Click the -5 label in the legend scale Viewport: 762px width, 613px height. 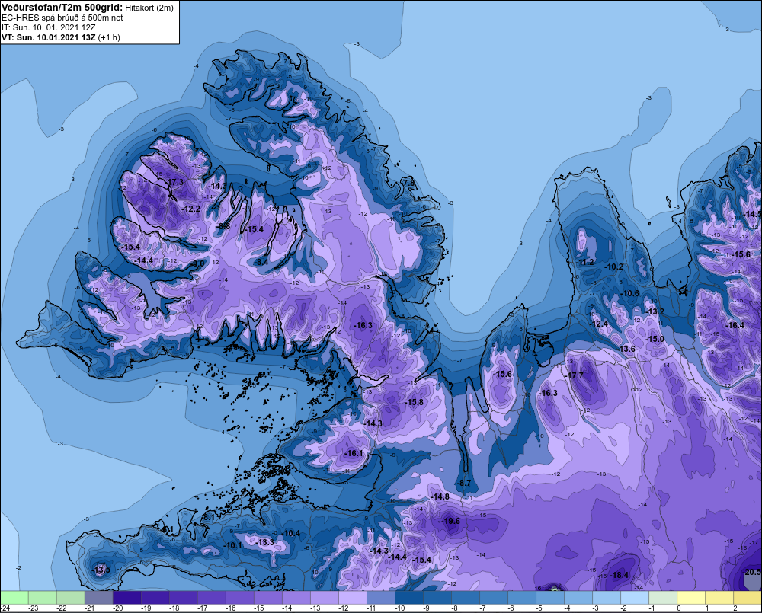point(539,608)
